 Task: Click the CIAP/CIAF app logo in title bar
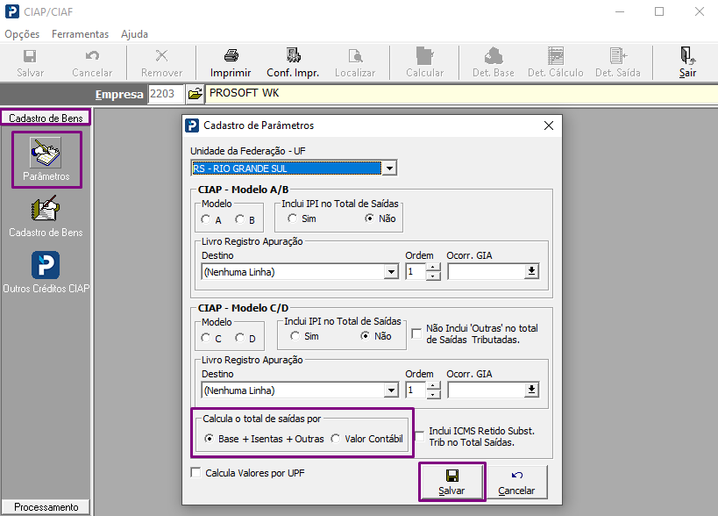click(12, 11)
